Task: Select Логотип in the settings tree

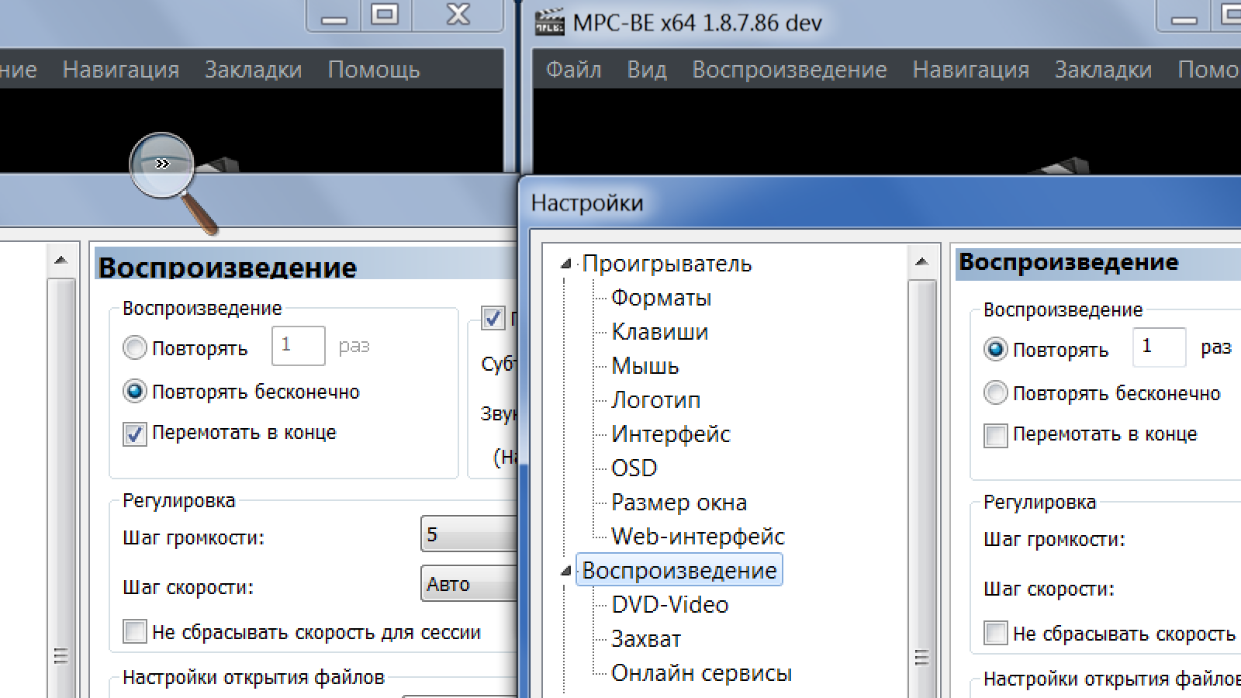Action: [x=655, y=400]
